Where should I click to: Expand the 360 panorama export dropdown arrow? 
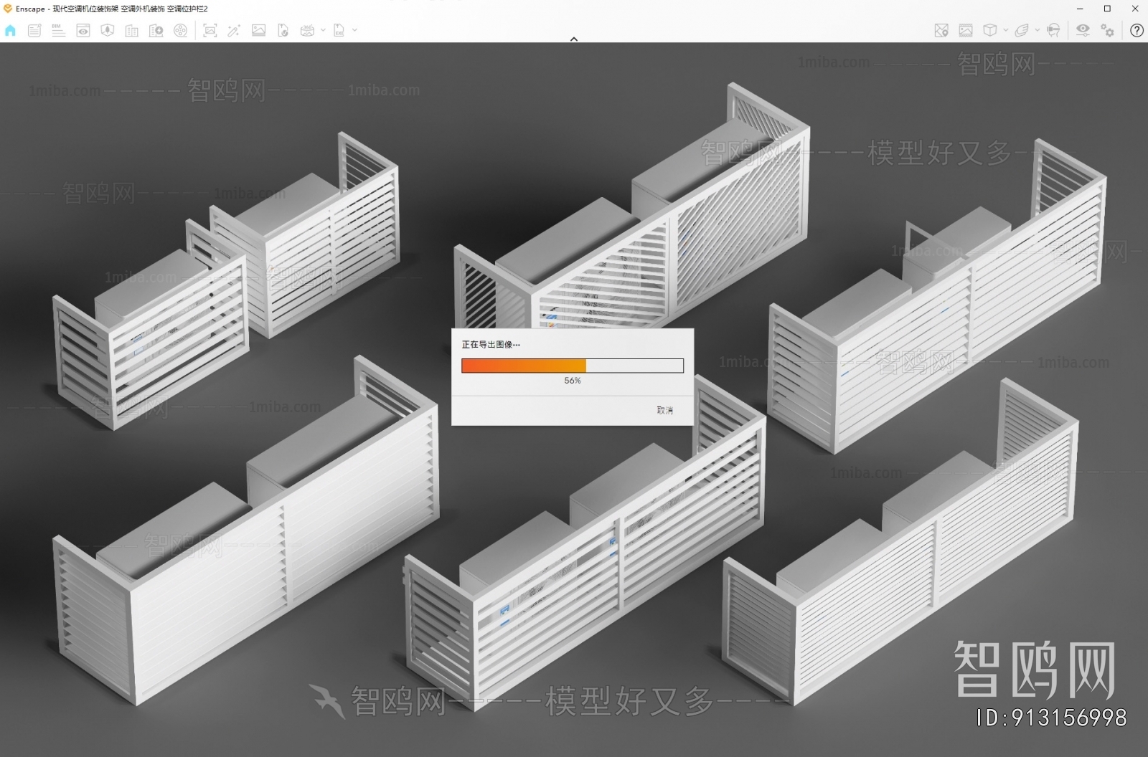[323, 30]
